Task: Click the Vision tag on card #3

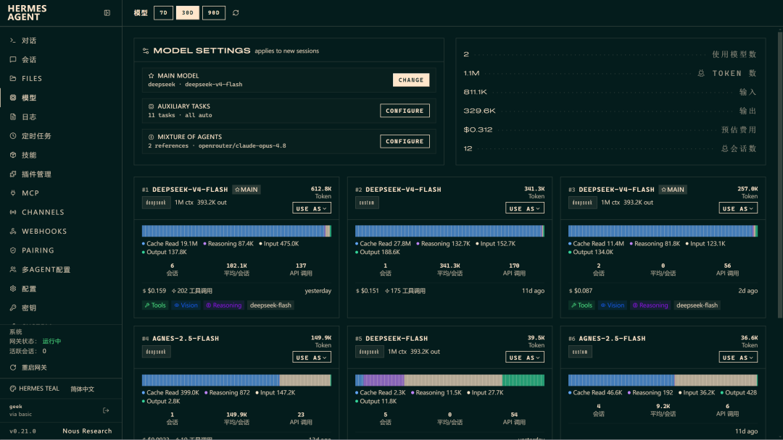Action: pos(612,305)
